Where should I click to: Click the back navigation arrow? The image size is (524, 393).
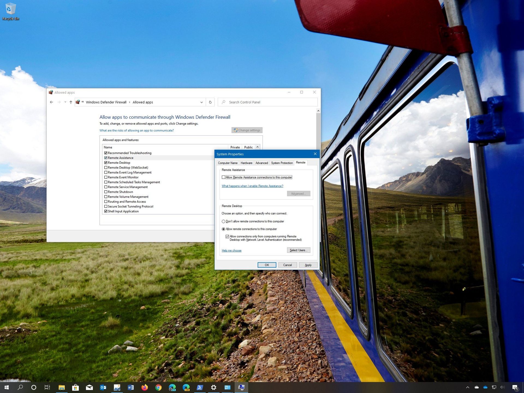pos(52,102)
